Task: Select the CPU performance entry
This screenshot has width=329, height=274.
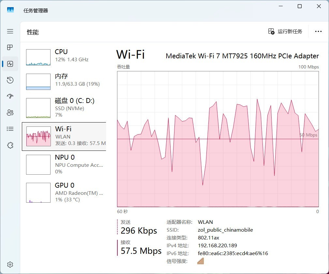Action: click(62, 55)
